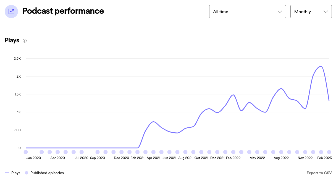Image resolution: width=336 pixels, height=175 pixels.
Task: Click the episode dot above Apr 2020
Action: [57, 152]
